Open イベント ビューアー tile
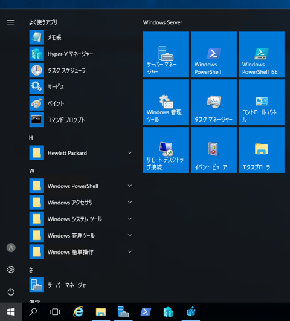This screenshot has height=321, width=290. (214, 150)
